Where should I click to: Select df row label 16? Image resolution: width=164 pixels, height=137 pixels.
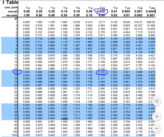16,72
